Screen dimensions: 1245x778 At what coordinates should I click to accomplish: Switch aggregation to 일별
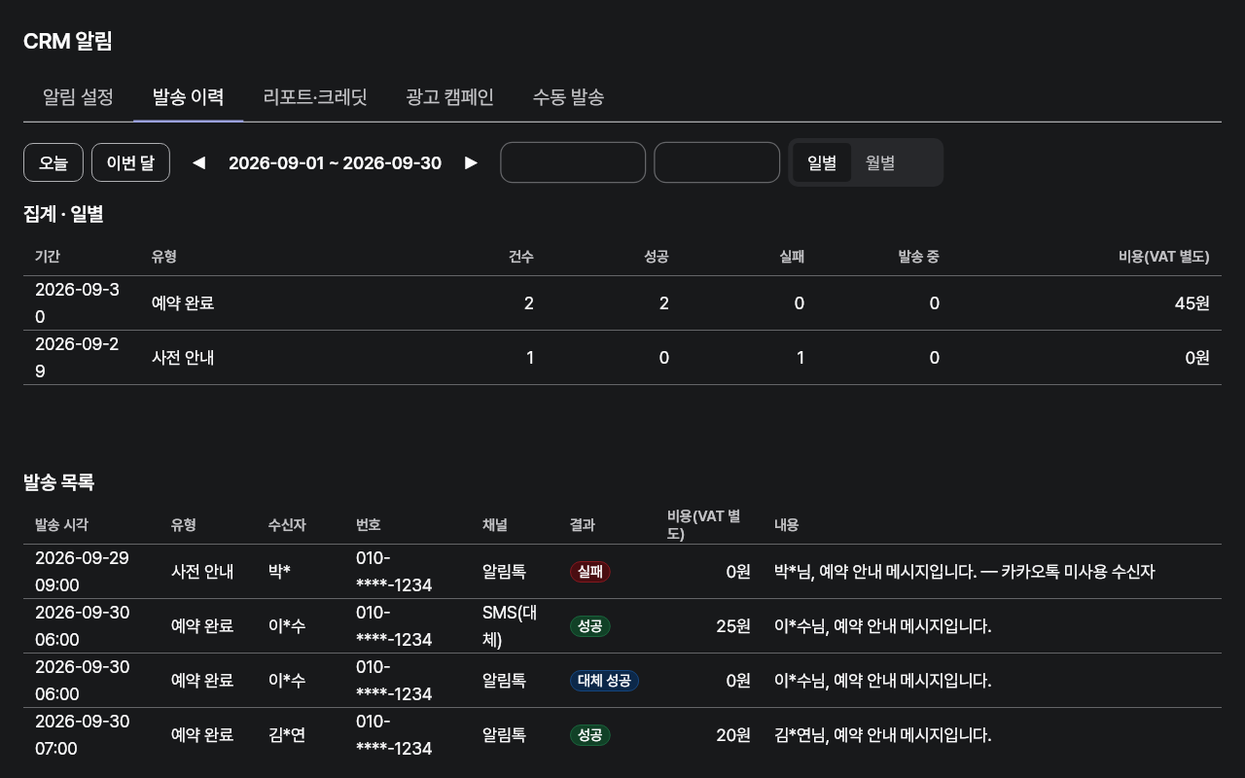tap(822, 162)
